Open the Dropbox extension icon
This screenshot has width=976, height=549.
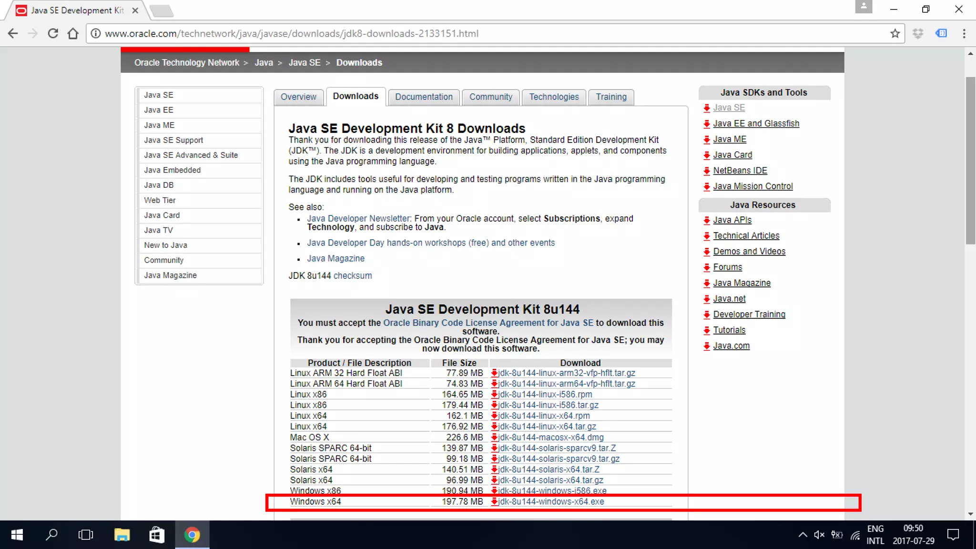918,33
